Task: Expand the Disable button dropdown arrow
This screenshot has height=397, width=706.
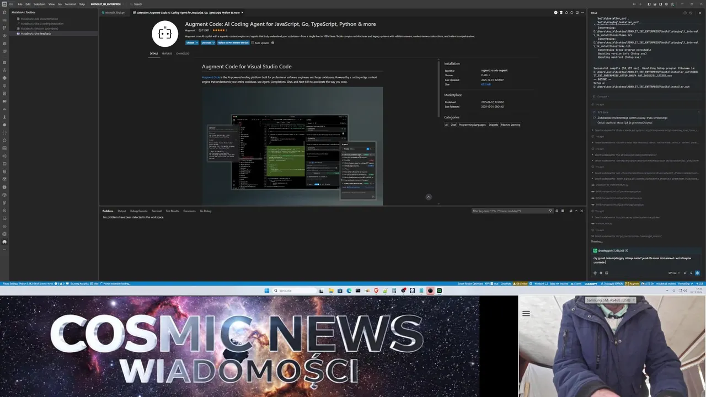Action: (197, 42)
